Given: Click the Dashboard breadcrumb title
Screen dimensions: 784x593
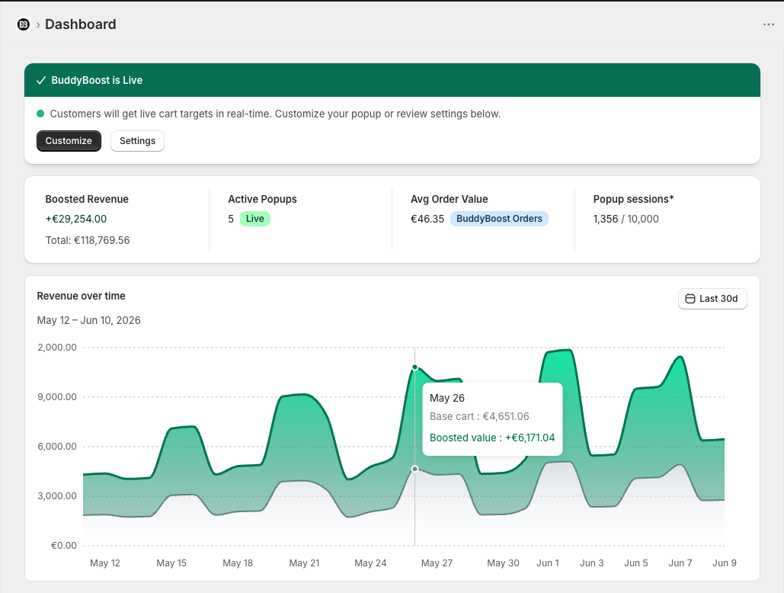Looking at the screenshot, I should tap(81, 24).
